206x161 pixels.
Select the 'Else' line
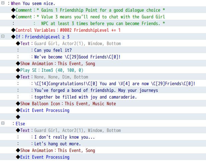(103, 124)
